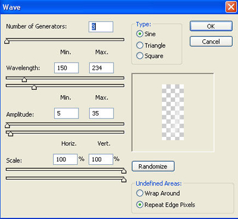
Task: Click the horizontal Scale slider handle
Action: pos(124,171)
